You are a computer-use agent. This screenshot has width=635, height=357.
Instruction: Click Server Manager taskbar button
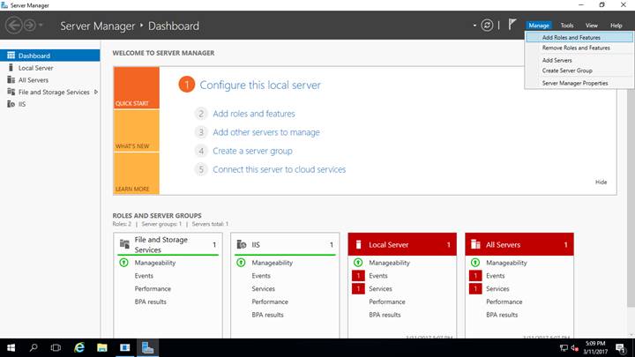coord(147,347)
